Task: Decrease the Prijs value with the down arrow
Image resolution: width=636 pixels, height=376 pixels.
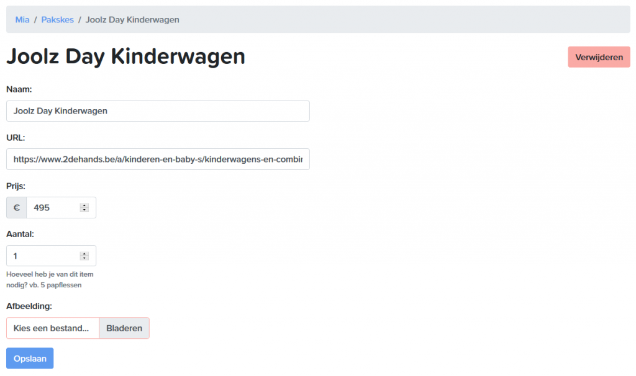Action: [84, 210]
